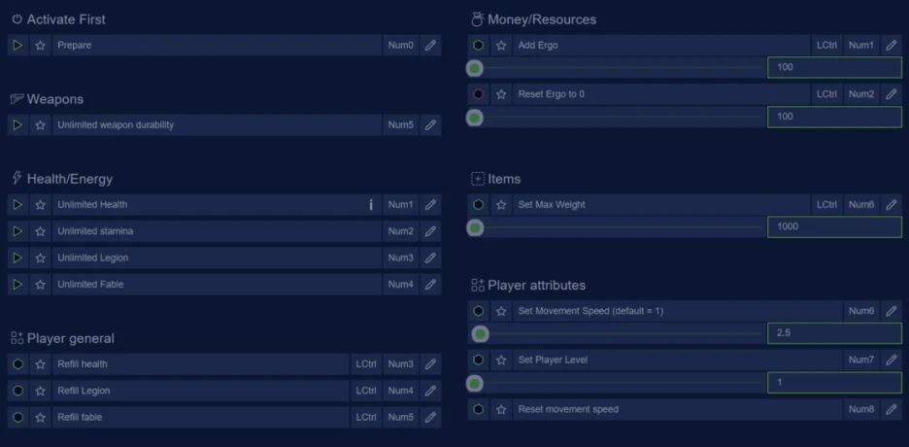Click the info icon on Unlimited Health
This screenshot has height=447, width=909.
tap(371, 205)
